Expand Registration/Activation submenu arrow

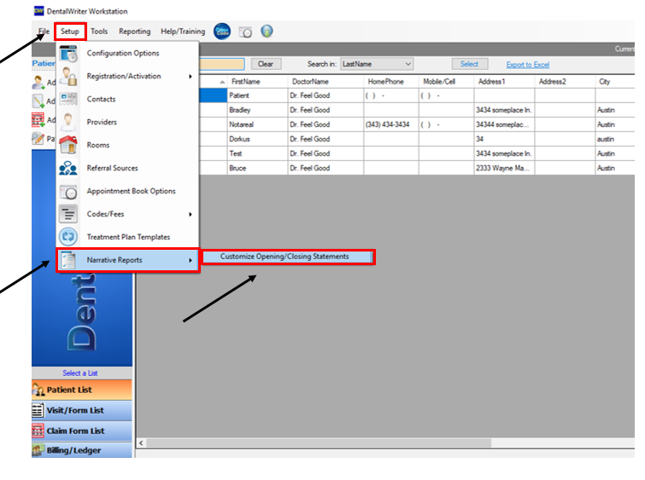[x=191, y=77]
